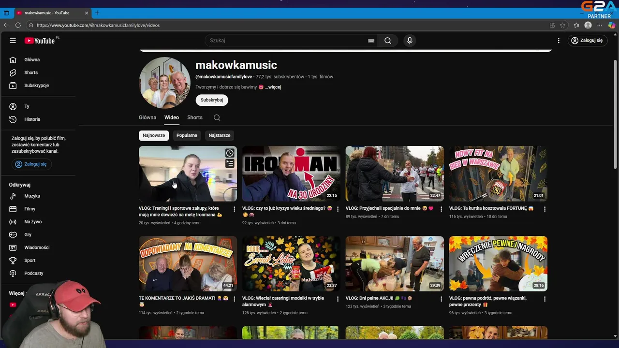Click the browser back arrow

coord(6,25)
